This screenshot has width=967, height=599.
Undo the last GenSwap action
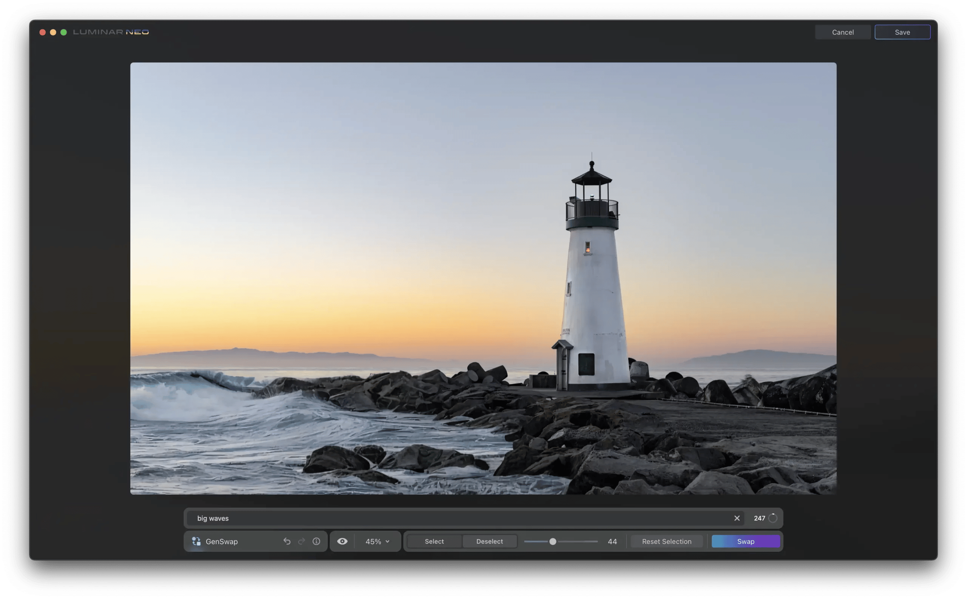coord(287,541)
